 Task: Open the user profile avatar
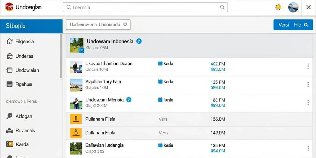tap(293, 7)
